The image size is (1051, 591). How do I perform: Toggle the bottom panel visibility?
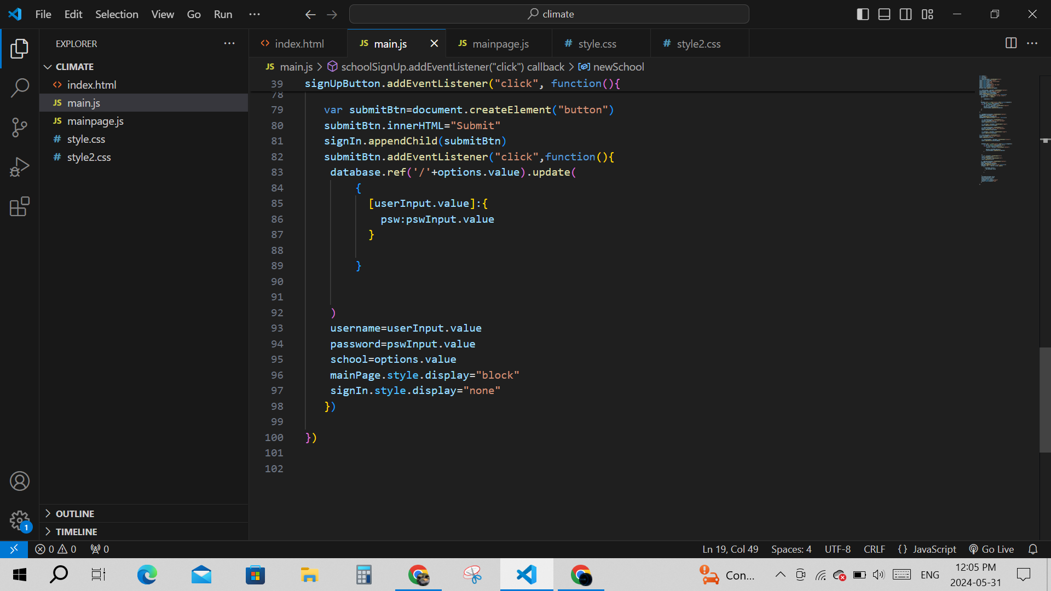884,14
